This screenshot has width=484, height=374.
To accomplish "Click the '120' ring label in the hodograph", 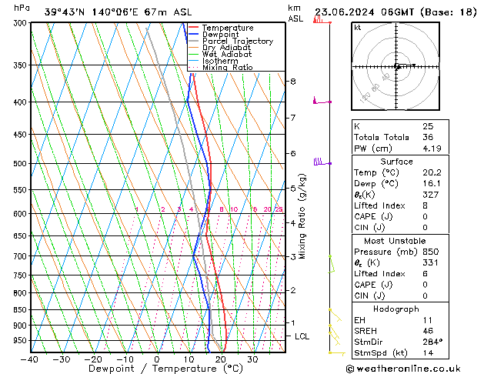I will [x=365, y=98].
